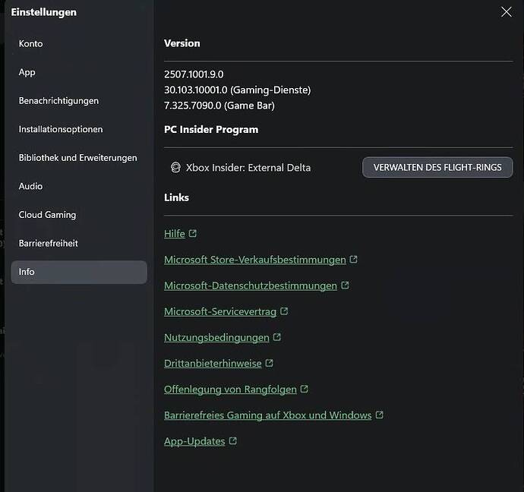Open Bibliothek und Erweiterungen settings
The width and height of the screenshot is (524, 492).
pos(79,158)
